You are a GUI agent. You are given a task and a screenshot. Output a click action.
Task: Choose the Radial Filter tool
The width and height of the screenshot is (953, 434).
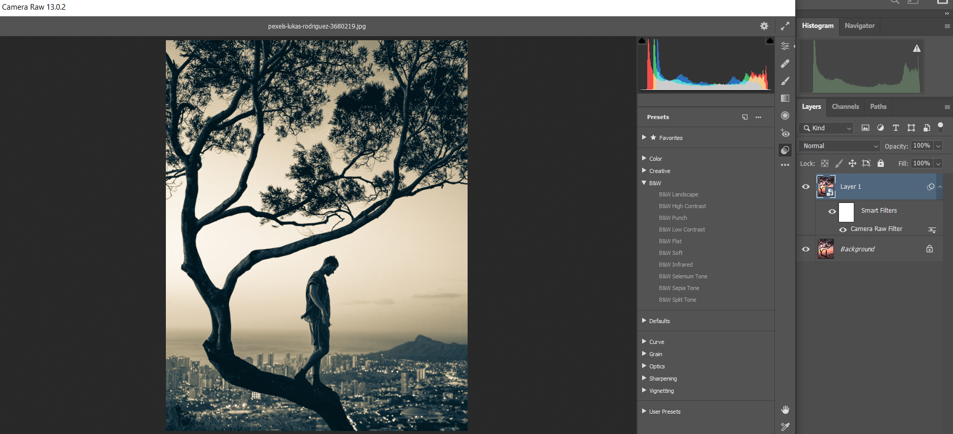click(x=785, y=115)
